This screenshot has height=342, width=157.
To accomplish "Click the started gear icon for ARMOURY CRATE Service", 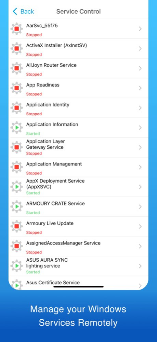I will point(17,207).
